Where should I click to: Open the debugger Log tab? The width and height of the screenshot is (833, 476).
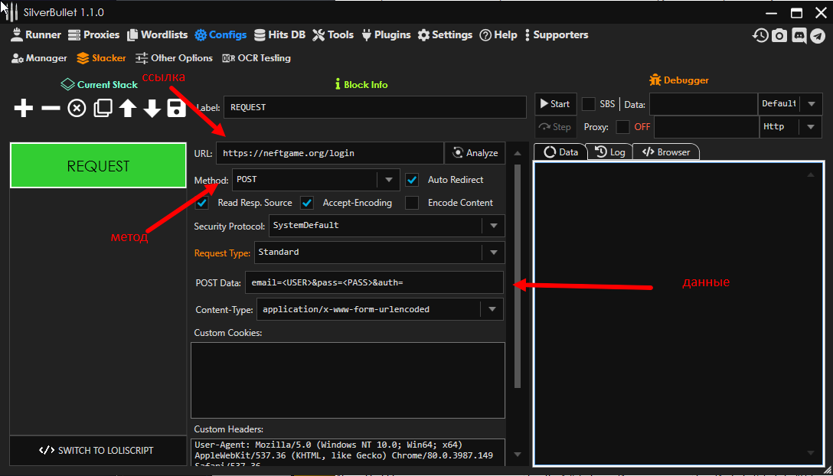[x=610, y=152]
